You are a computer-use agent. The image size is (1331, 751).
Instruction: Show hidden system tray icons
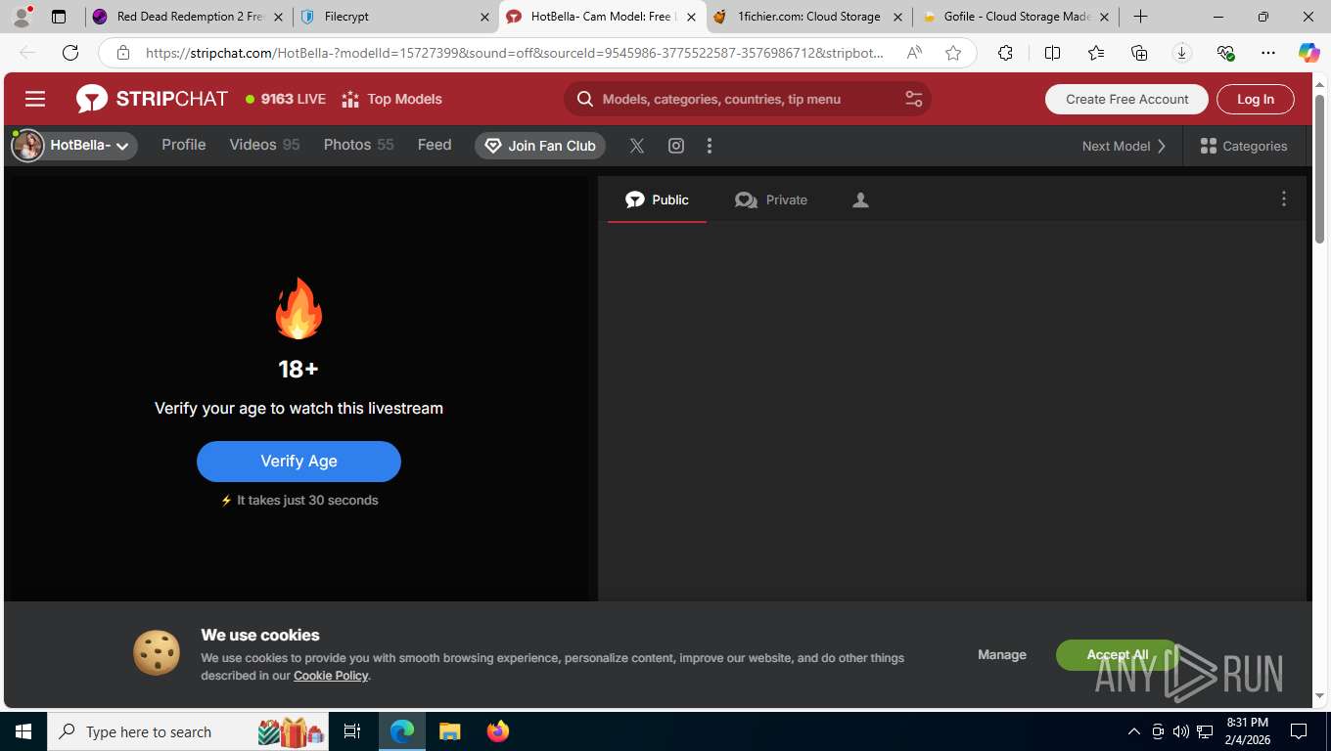tap(1134, 731)
